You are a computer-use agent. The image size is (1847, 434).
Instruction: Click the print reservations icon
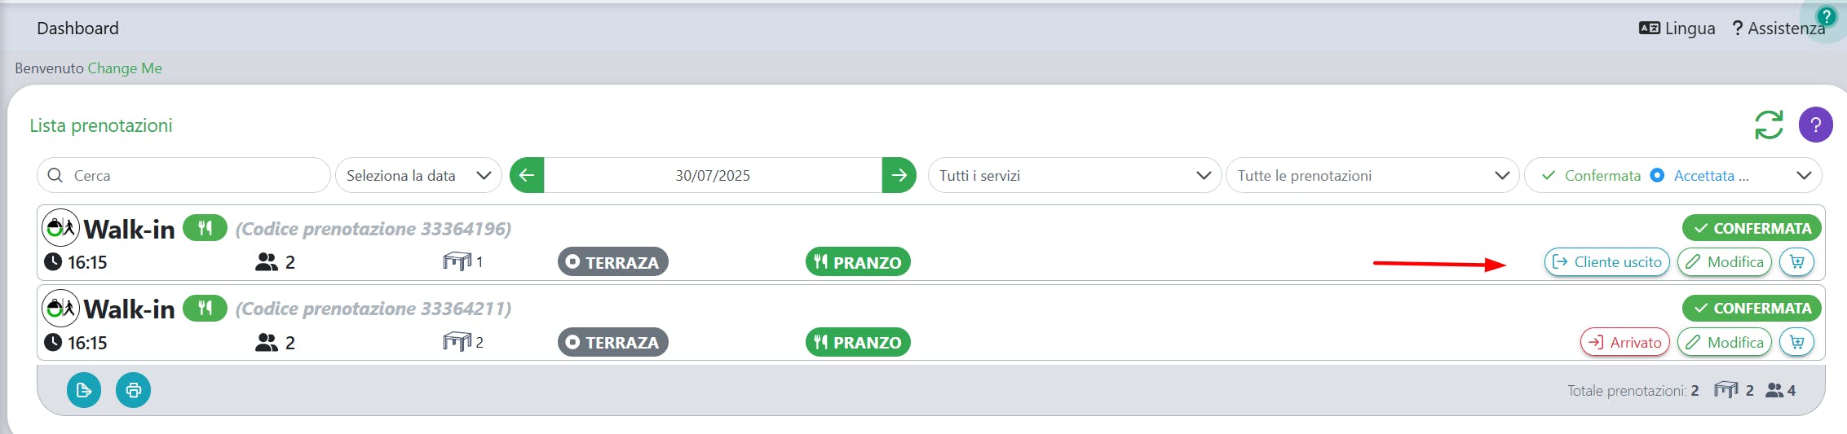tap(133, 390)
